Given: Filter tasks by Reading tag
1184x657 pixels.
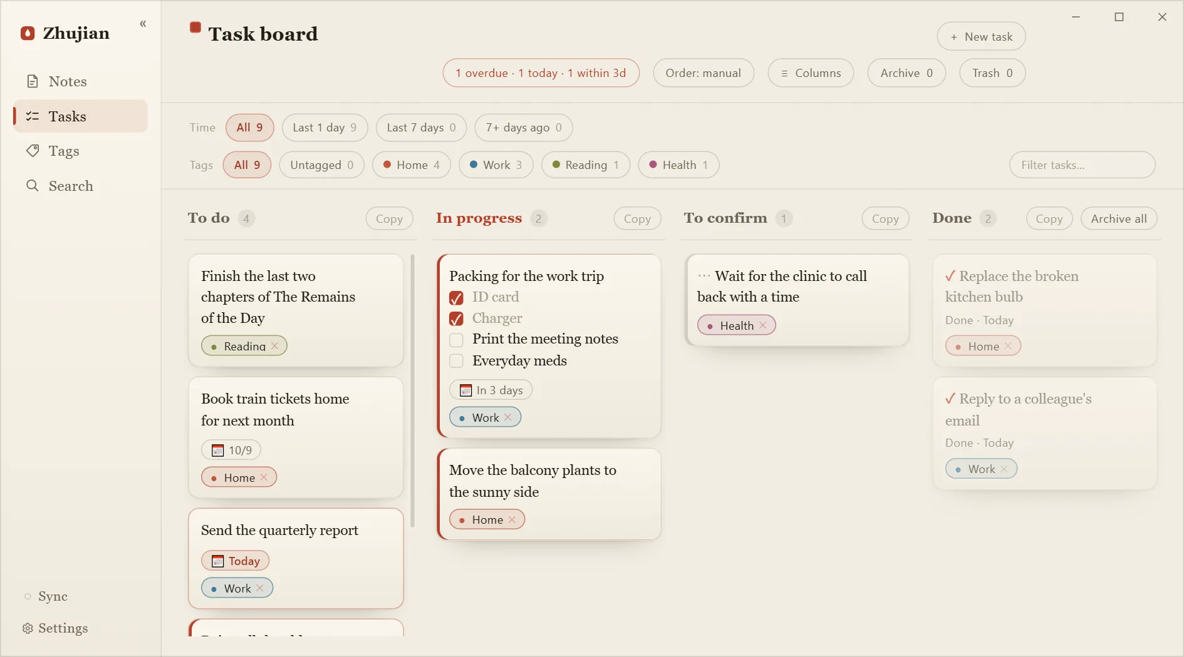Looking at the screenshot, I should pyautogui.click(x=586, y=165).
